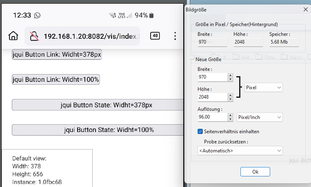The image size is (311, 187).
Task: Click the Wi-Fi signal icon in status bar
Action: [x=112, y=15]
